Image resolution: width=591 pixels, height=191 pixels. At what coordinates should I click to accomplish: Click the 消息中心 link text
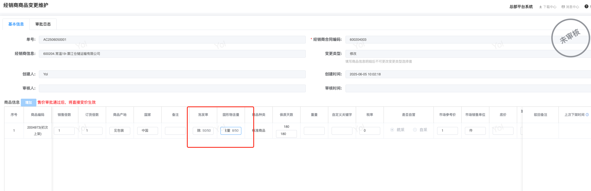tap(573, 7)
